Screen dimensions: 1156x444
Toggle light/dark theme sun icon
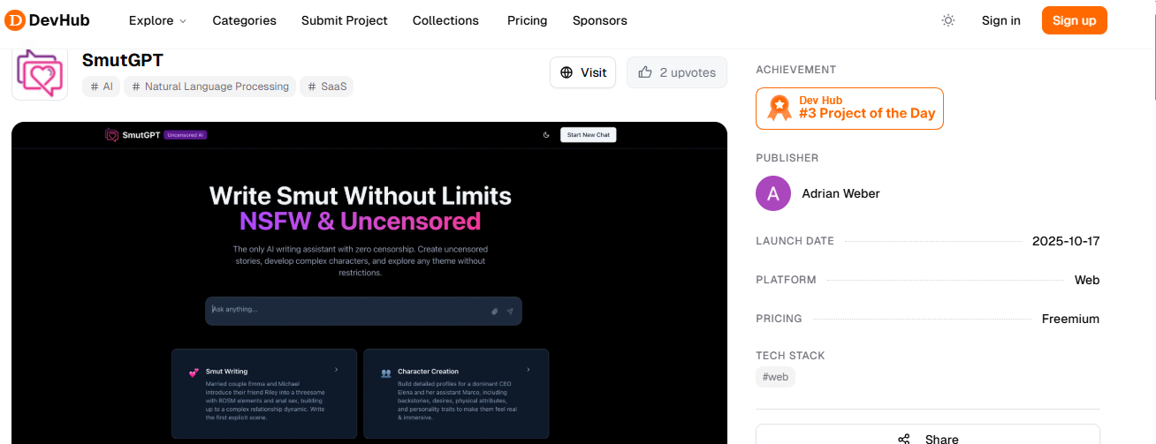(948, 20)
